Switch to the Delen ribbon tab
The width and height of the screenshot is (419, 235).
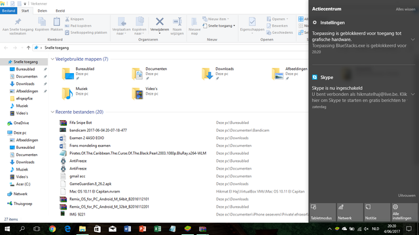tap(42, 10)
